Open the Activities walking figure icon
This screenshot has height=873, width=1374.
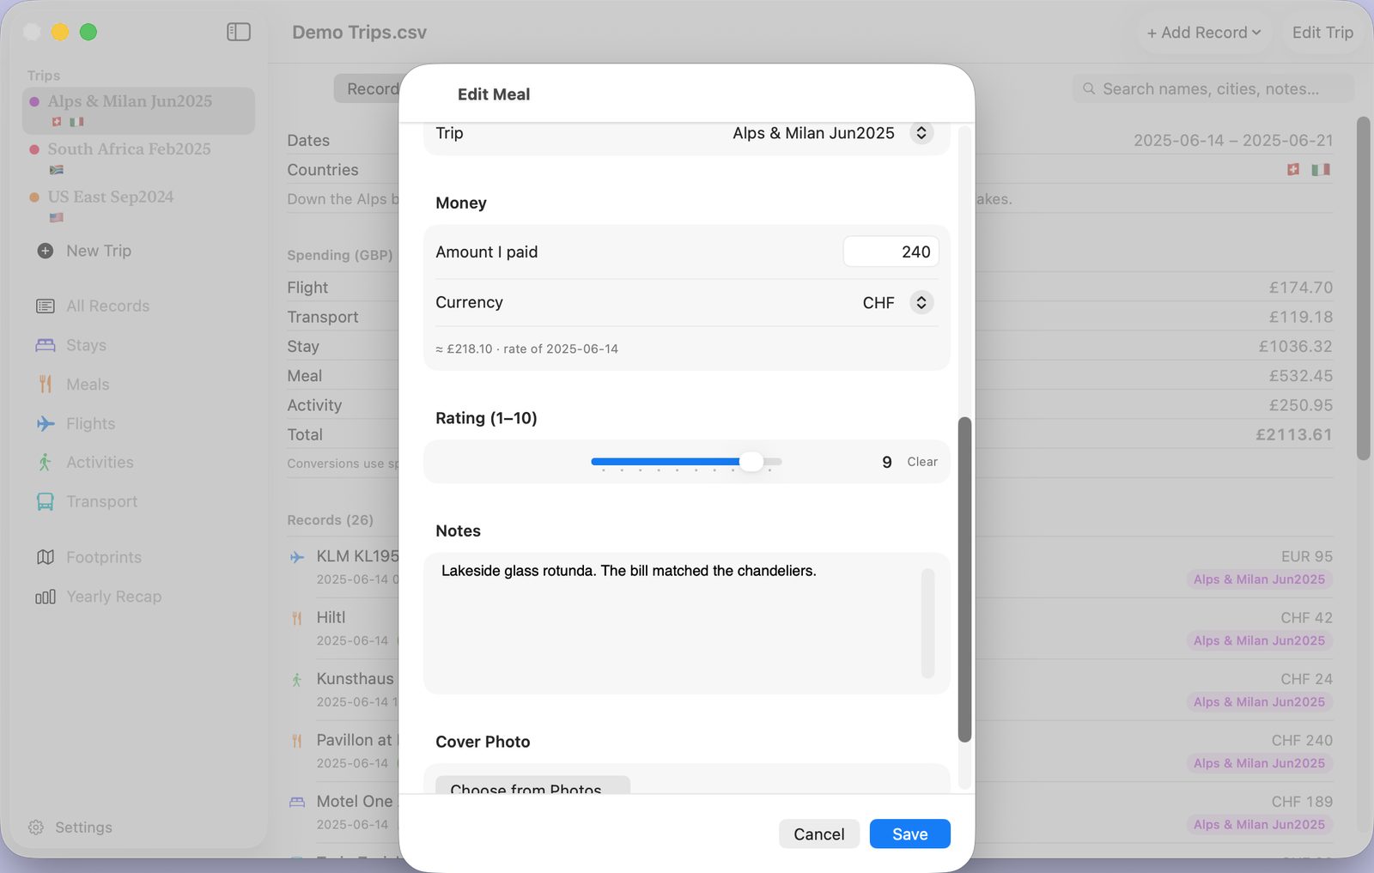point(46,462)
